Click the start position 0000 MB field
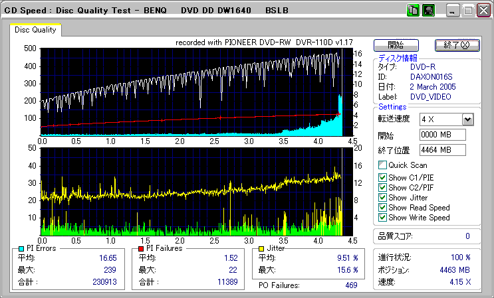494x298 pixels. [x=442, y=135]
